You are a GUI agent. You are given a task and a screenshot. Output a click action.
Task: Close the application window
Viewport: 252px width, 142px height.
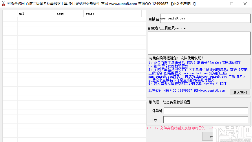point(245,4)
